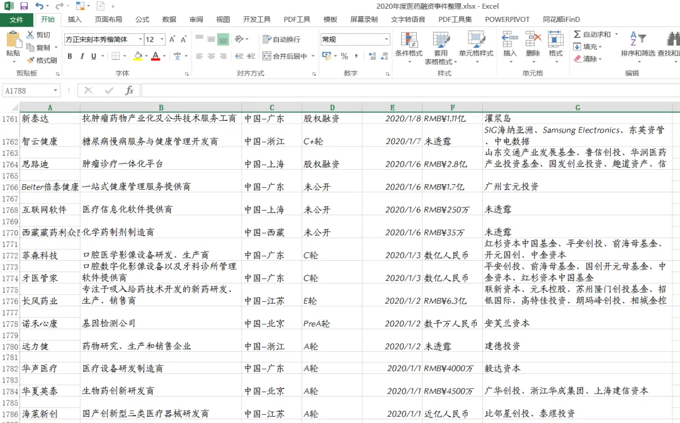
Task: Select bottom align icon (highlighted)
Action: [x=223, y=40]
